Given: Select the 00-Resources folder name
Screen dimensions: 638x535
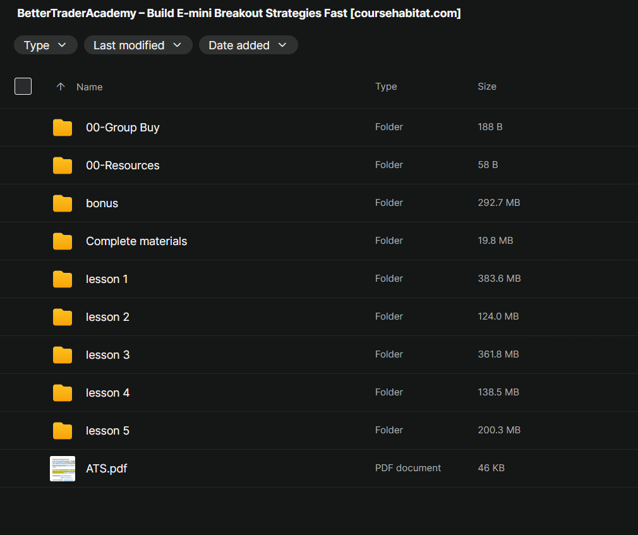Looking at the screenshot, I should click(123, 165).
